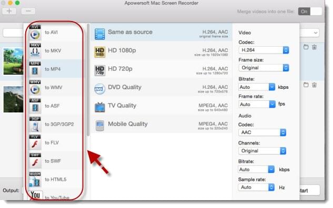Open folder icon for first video
The image size is (333, 208).
pos(306,47)
